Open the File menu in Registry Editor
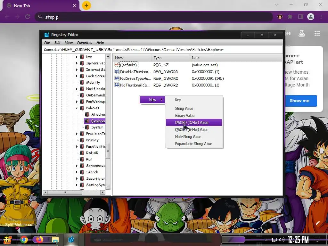Image resolution: width=328 pixels, height=246 pixels. (47, 43)
